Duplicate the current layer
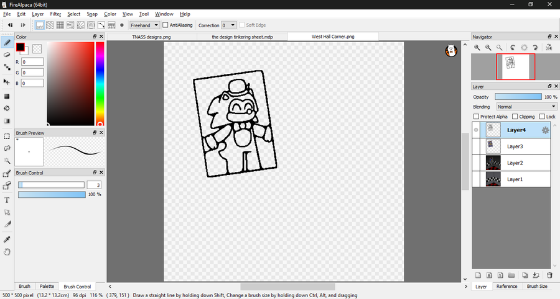The width and height of the screenshot is (560, 299). point(525,275)
